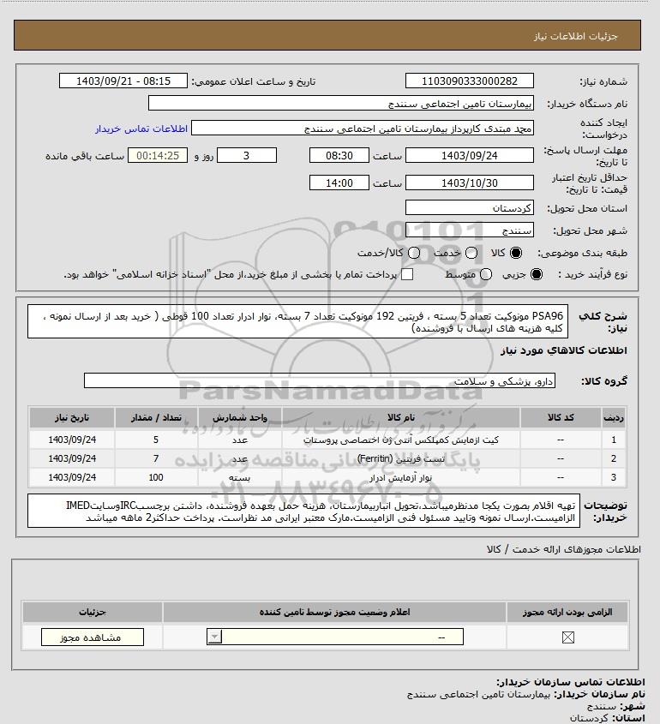Select the کالا radio button
660x724 pixels.
tap(516, 253)
